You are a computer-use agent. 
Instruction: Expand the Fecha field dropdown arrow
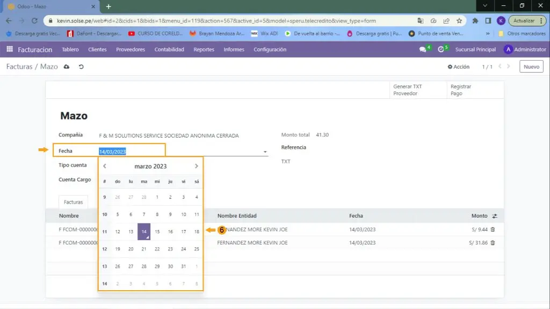(x=265, y=152)
